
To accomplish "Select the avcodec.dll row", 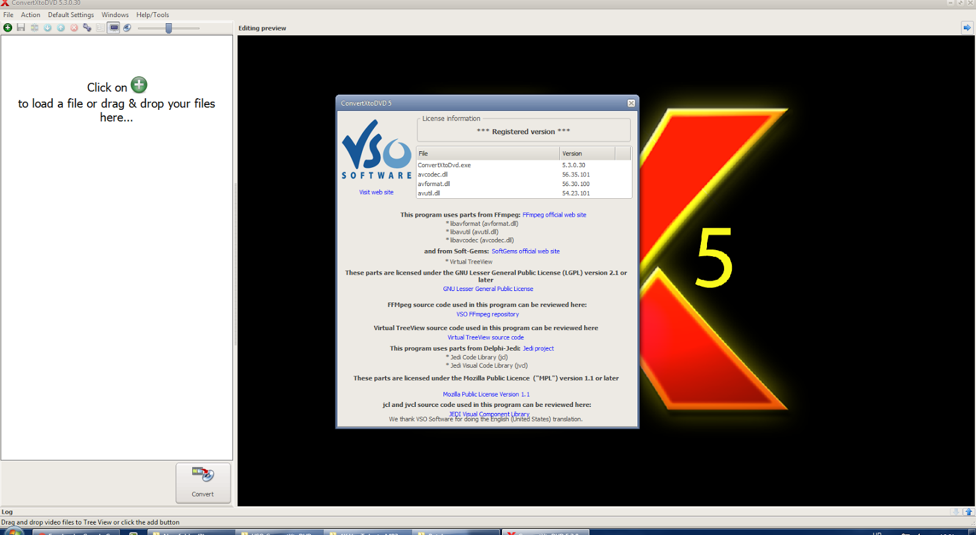I will (x=524, y=174).
